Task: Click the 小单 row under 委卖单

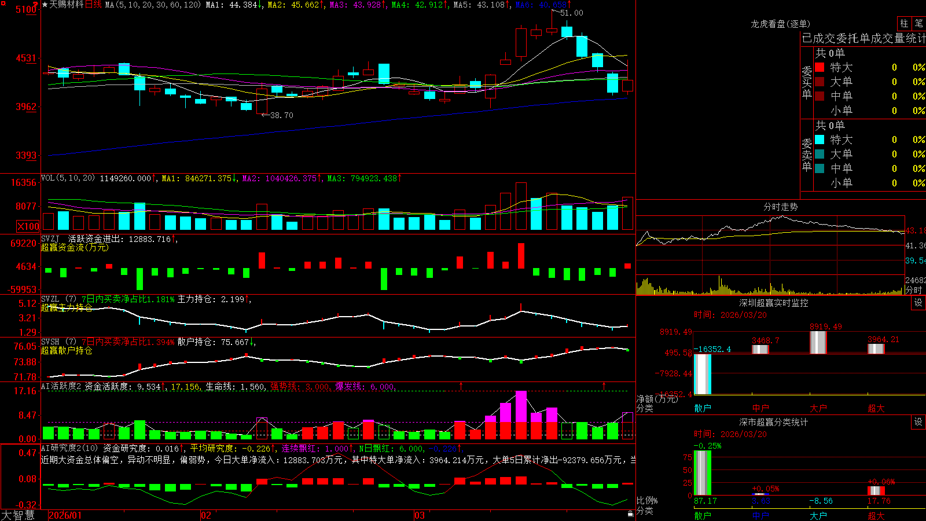Action: pos(869,182)
